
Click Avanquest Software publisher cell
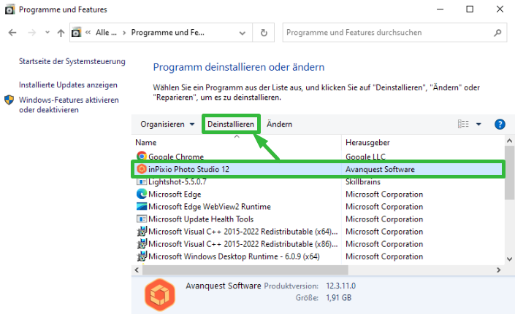(380, 169)
